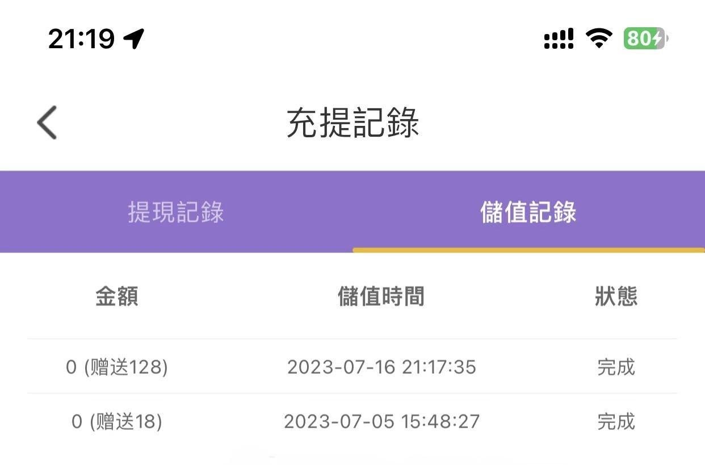
Task: Open the record with 贈送128 amount
Action: coord(117,367)
